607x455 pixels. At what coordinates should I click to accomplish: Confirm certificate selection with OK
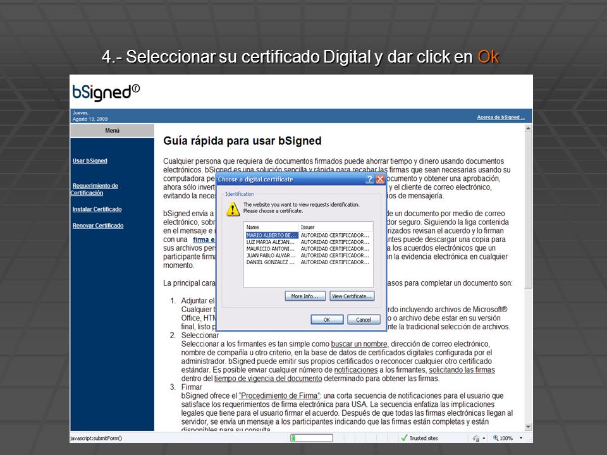[327, 320]
